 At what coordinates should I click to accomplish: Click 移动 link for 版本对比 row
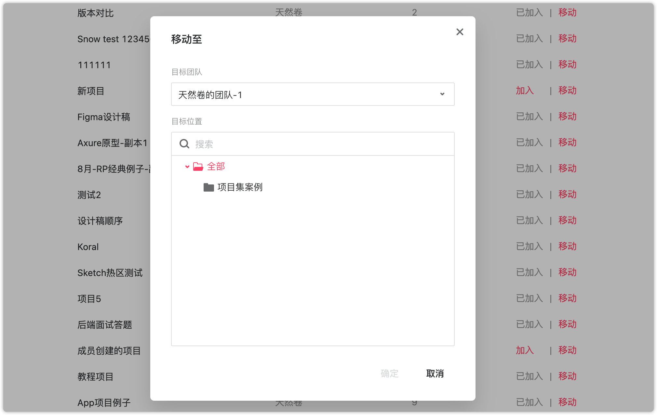tap(567, 13)
